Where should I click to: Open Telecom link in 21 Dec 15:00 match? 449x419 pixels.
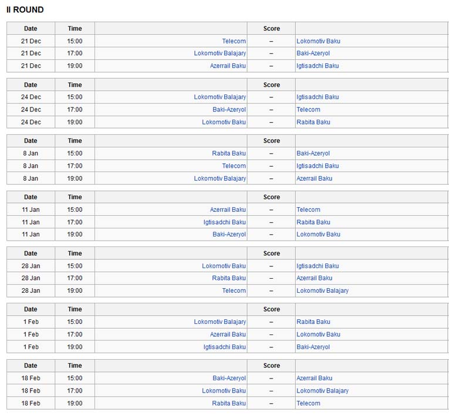(234, 41)
